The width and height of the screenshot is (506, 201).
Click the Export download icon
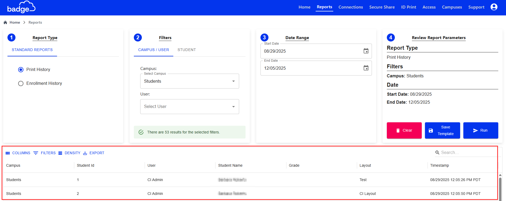coord(85,153)
